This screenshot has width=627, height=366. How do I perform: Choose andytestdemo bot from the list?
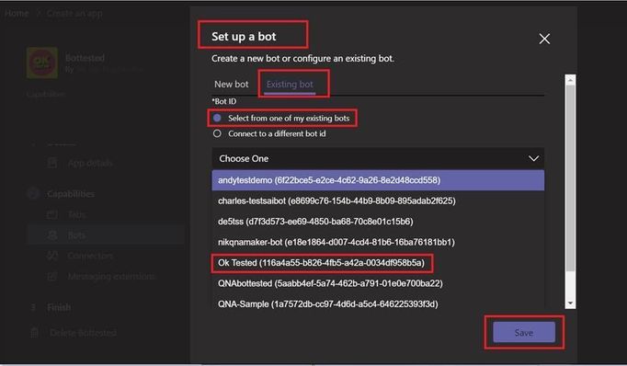click(378, 180)
